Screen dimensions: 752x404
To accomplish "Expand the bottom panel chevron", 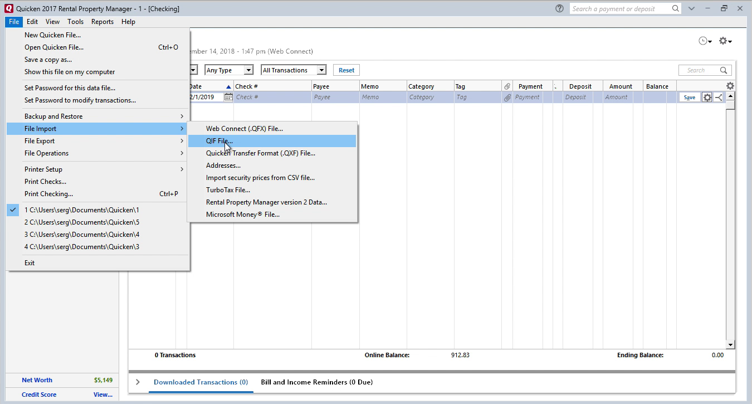I will pos(138,382).
